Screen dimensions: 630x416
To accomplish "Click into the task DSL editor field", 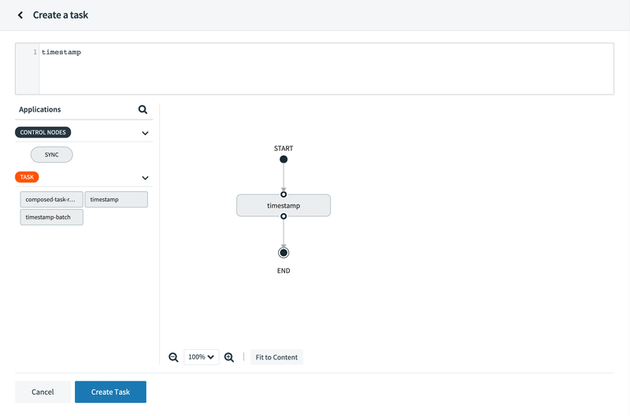I will pyautogui.click(x=326, y=69).
